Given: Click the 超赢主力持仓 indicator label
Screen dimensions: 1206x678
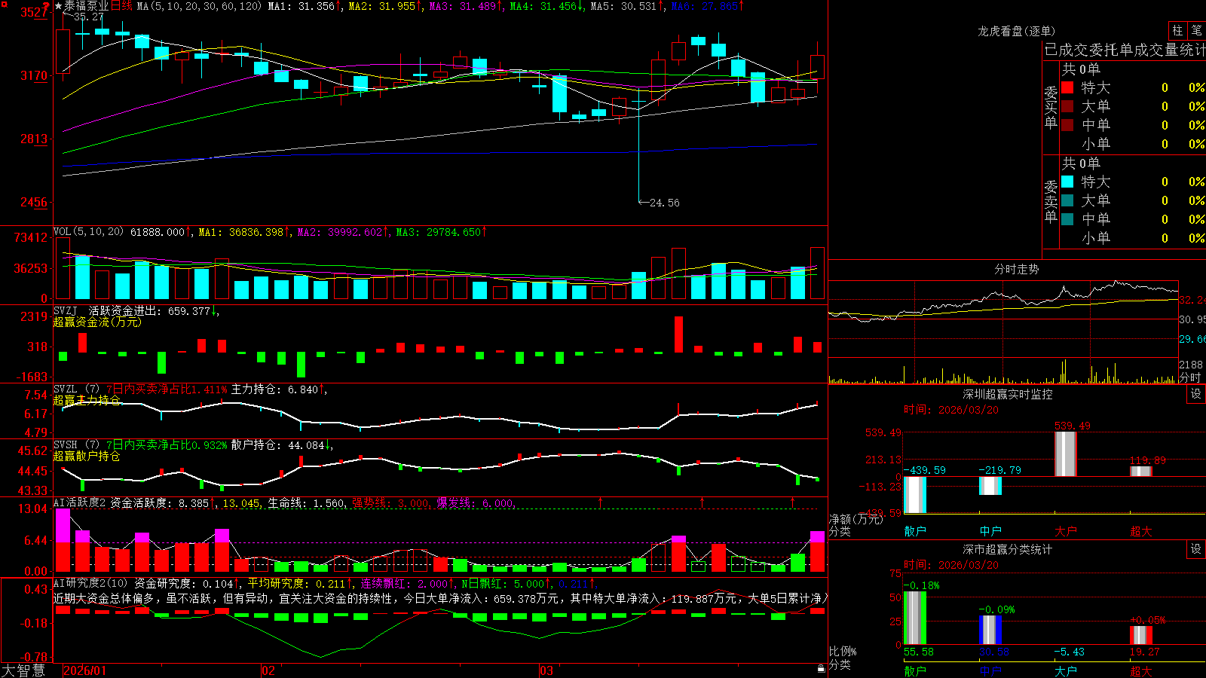Looking at the screenshot, I should click(x=87, y=400).
